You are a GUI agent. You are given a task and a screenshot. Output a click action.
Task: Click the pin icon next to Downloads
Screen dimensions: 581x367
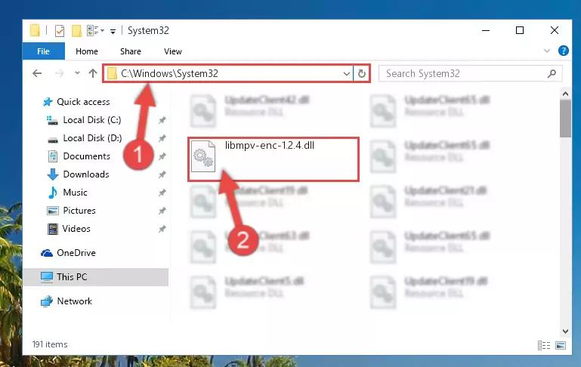162,174
